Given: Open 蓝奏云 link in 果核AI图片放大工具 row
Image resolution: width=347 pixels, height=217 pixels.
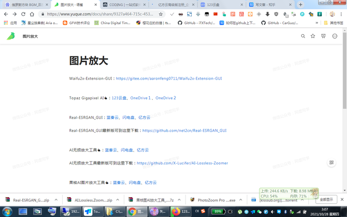Looking at the screenshot, I should [x=119, y=182].
